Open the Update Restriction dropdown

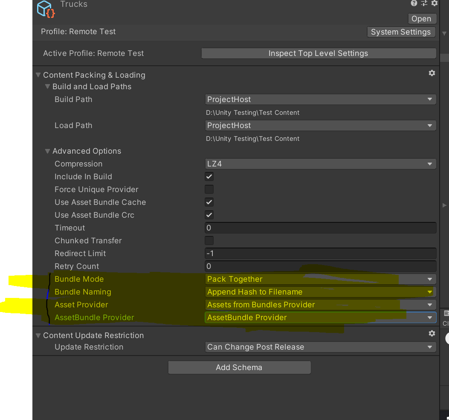320,347
